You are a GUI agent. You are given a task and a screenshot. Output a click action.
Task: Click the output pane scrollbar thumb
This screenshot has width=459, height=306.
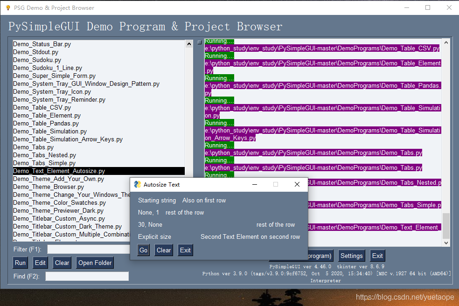click(446, 226)
